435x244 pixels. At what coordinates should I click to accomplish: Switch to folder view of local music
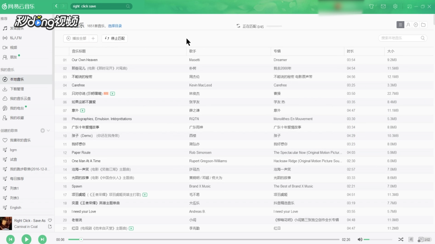423,25
